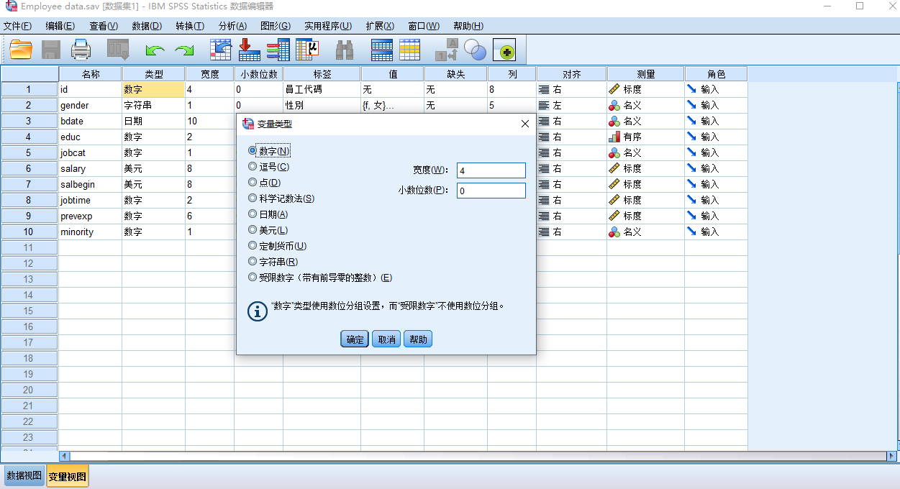The height and width of the screenshot is (489, 900).
Task: Click the Redo arrow icon
Action: (x=183, y=50)
